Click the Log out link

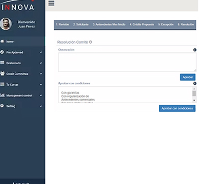point(21,182)
